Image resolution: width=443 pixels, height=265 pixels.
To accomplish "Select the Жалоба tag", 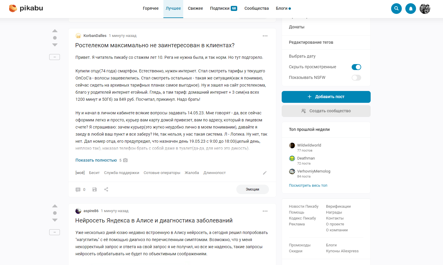I will (x=192, y=173).
